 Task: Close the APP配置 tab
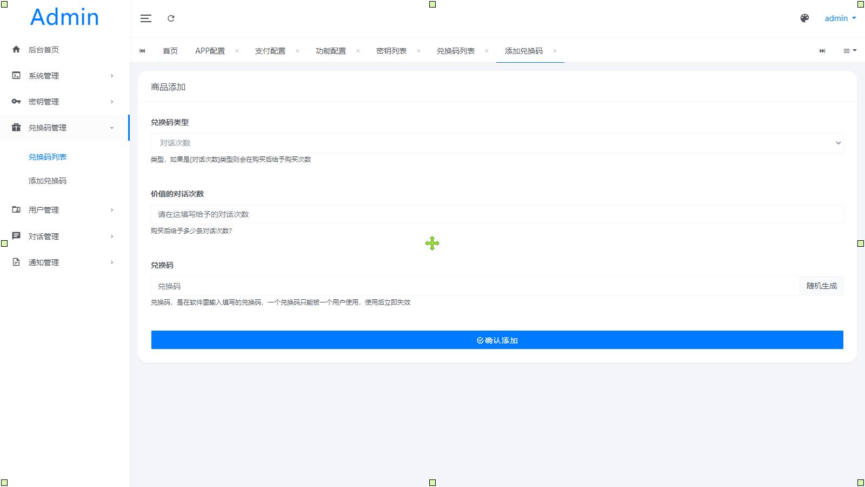237,51
